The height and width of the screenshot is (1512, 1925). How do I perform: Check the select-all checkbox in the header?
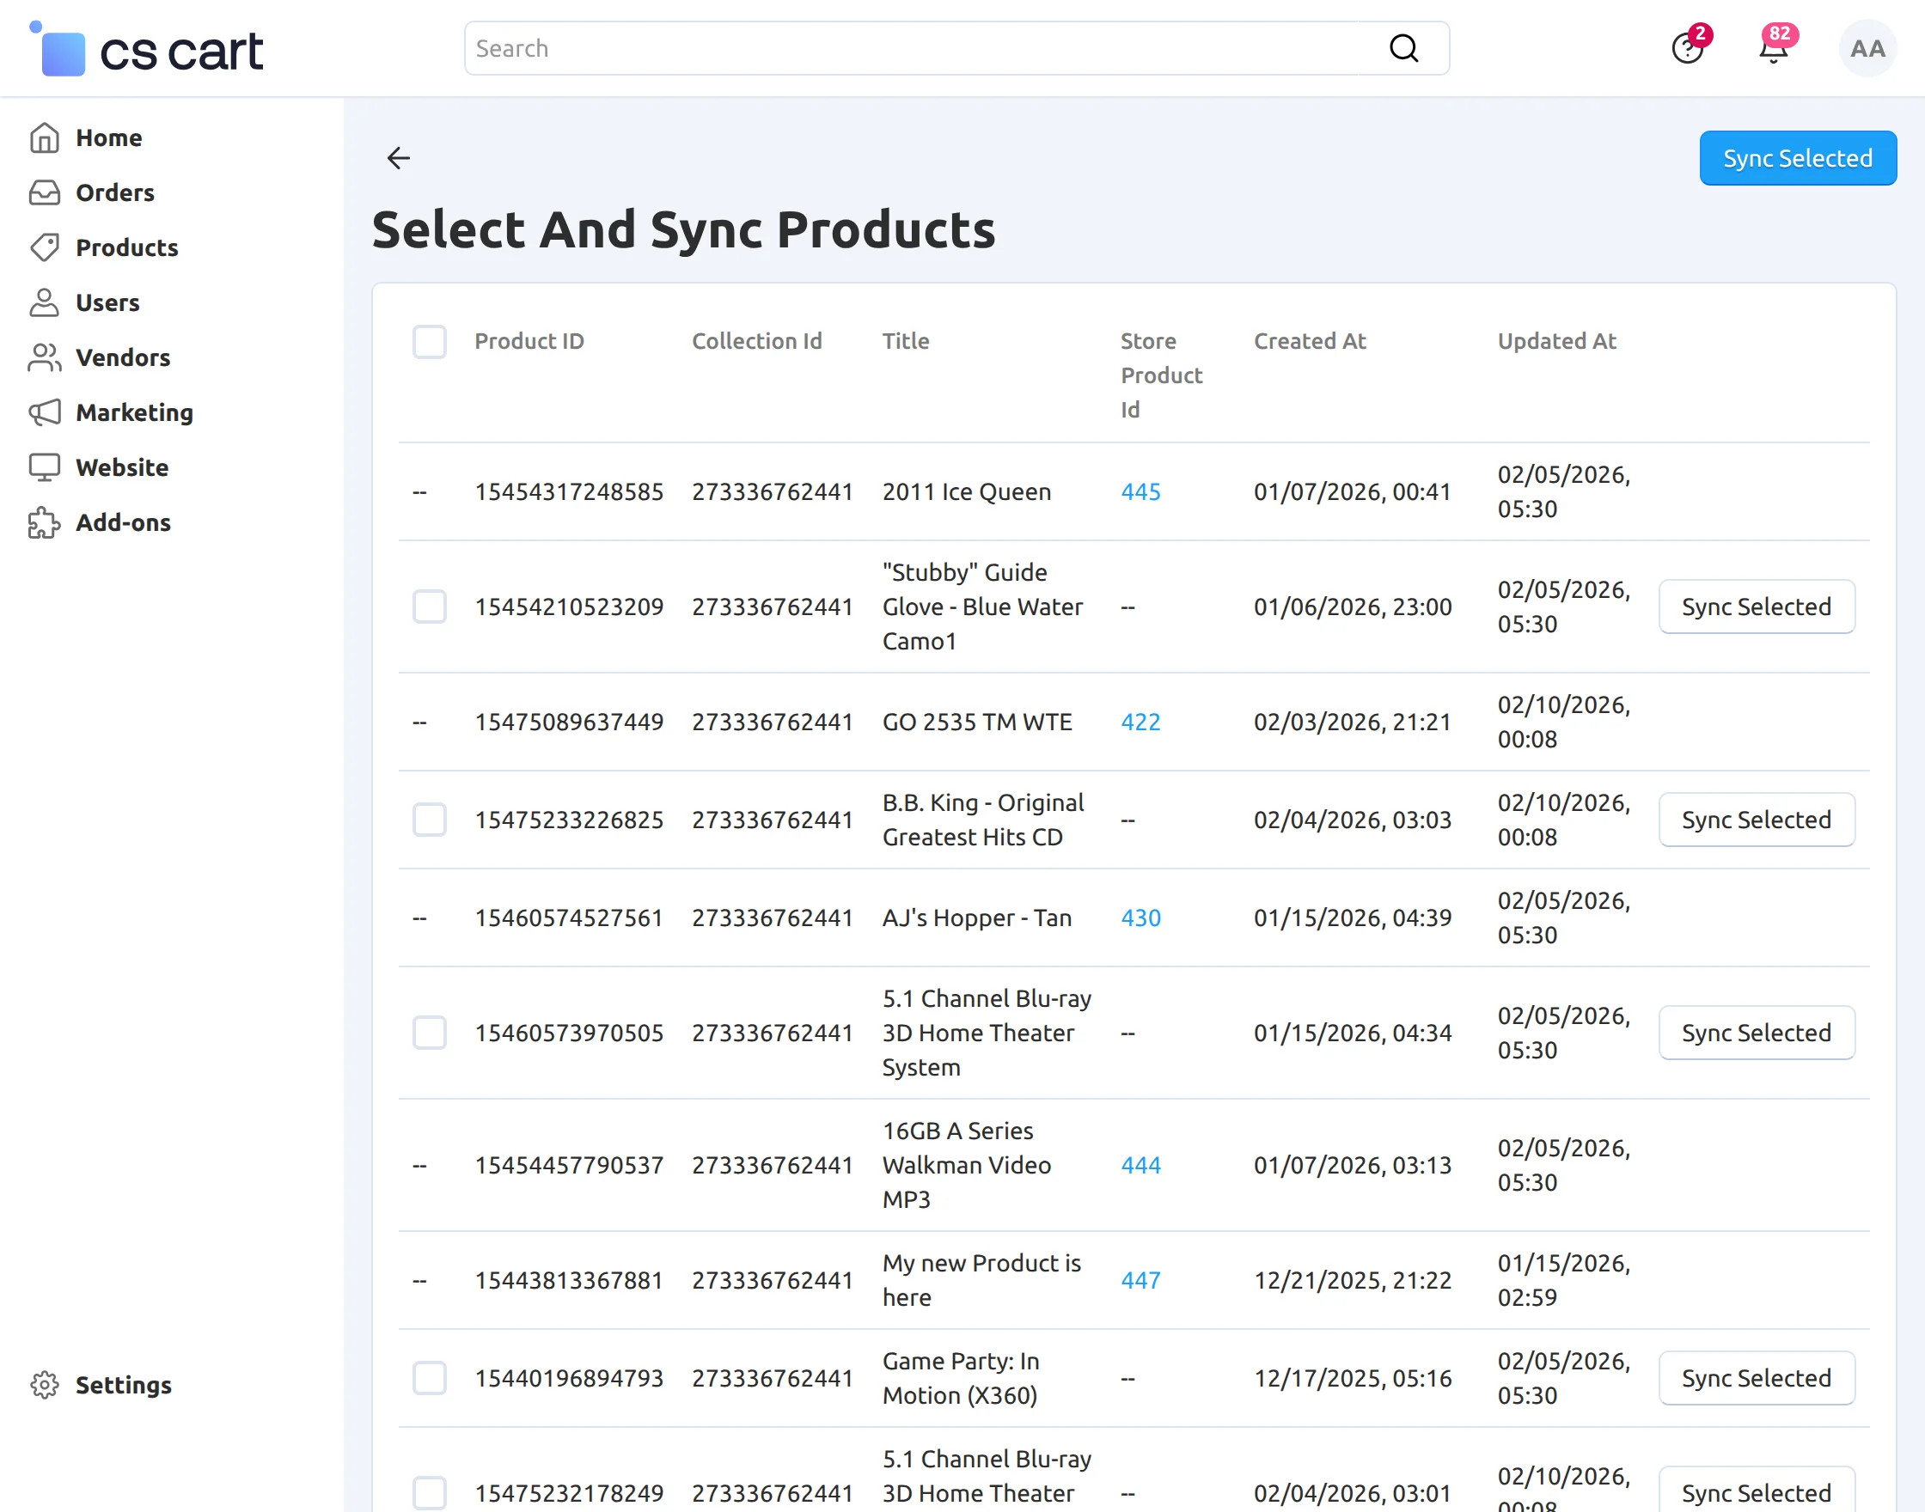click(429, 342)
